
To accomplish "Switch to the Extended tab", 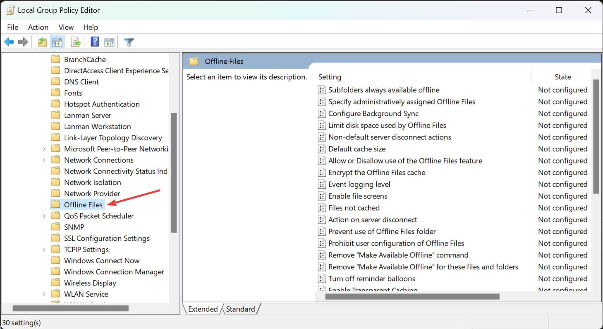I will 203,309.
